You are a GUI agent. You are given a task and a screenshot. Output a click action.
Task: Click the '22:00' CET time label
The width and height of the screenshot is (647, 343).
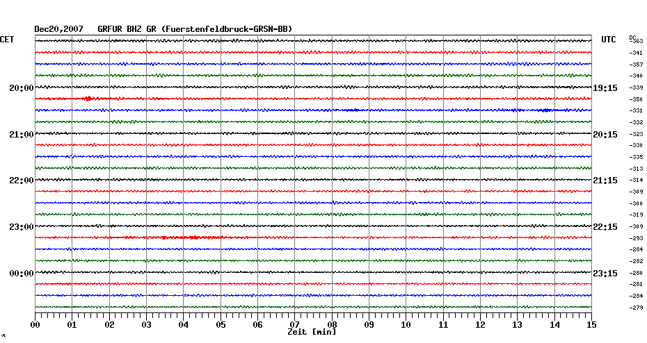(22, 181)
